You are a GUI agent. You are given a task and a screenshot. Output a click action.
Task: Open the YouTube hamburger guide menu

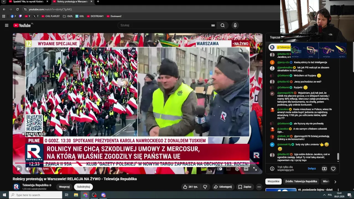pos(7,25)
